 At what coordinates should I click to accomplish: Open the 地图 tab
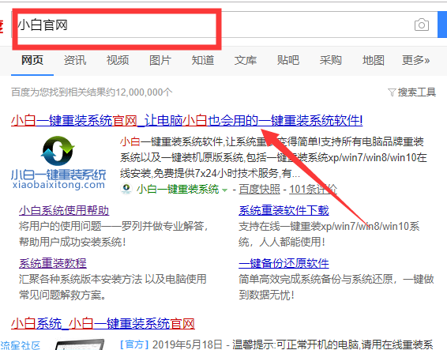[374, 60]
